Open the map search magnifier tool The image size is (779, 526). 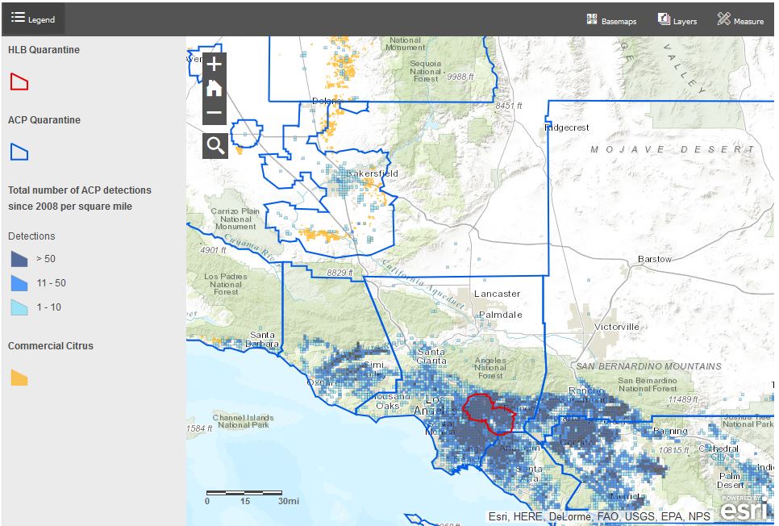pyautogui.click(x=215, y=146)
